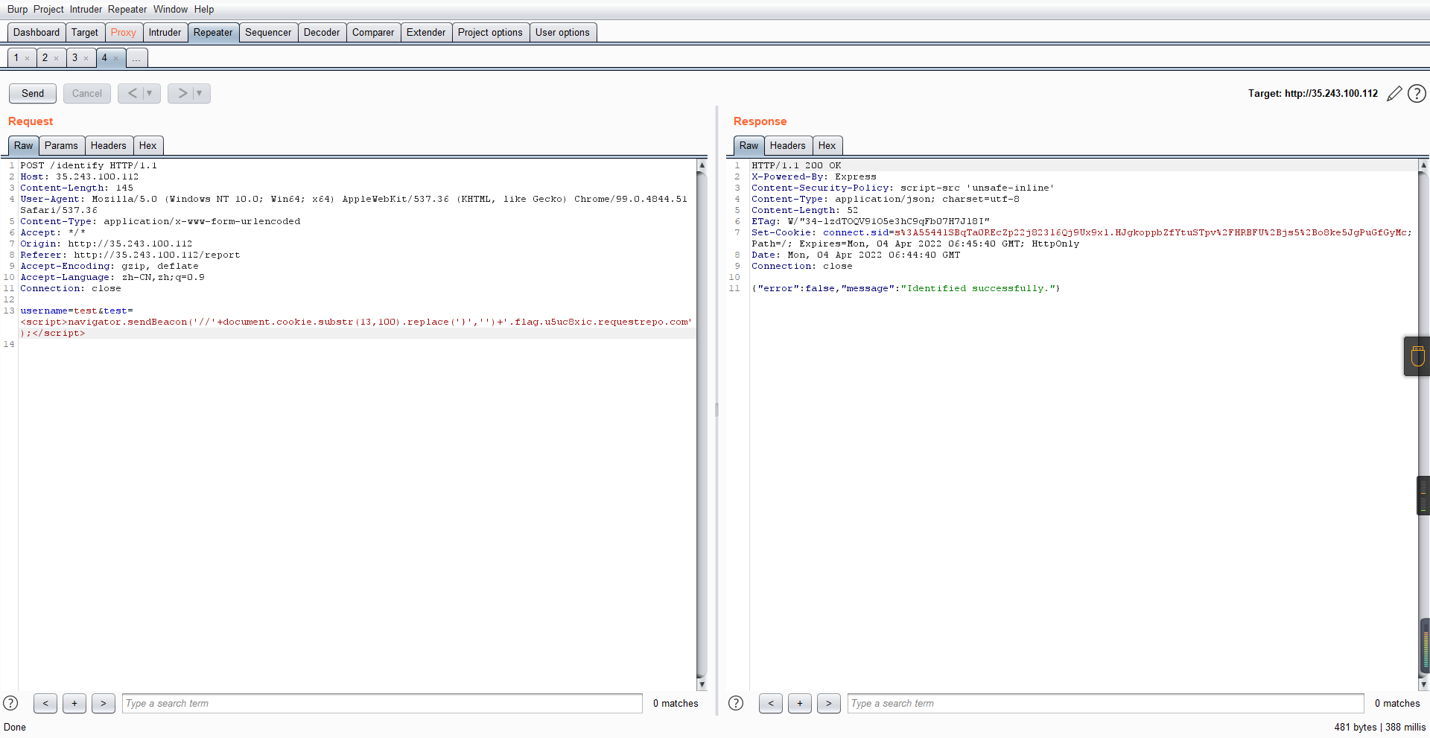The height and width of the screenshot is (738, 1430).
Task: Show the request Hex view
Action: (x=147, y=145)
